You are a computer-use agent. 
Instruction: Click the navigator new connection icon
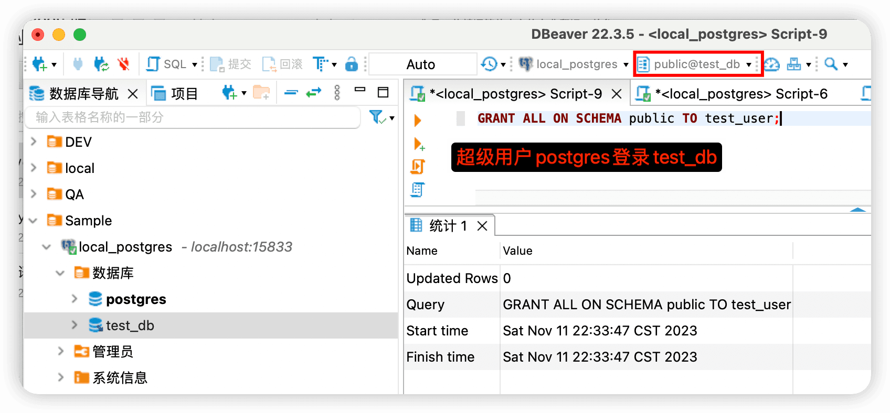pyautogui.click(x=229, y=93)
